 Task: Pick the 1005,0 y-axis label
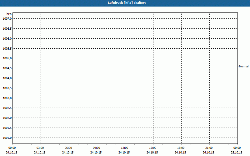tap(7, 58)
